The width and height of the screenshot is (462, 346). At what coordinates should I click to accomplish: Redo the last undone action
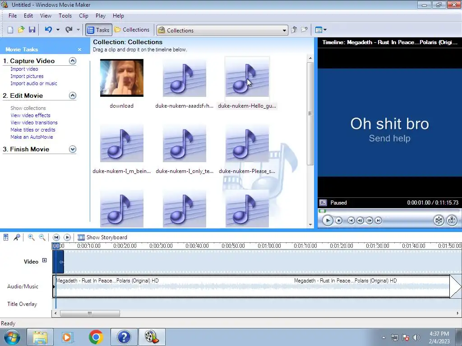(x=69, y=30)
